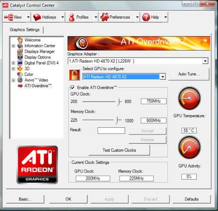Open the Graphics Adapter dropdown
Image resolution: width=218 pixels, height=211 pixels.
point(205,61)
